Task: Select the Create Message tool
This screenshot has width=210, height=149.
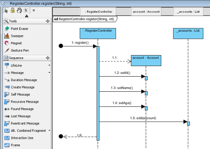Action: tap(19, 87)
